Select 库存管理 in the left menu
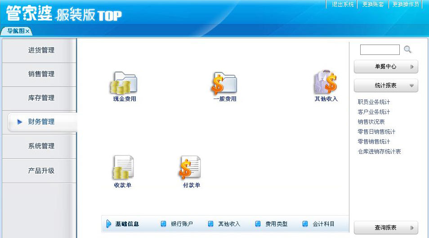The height and width of the screenshot is (238, 429). pyautogui.click(x=41, y=98)
